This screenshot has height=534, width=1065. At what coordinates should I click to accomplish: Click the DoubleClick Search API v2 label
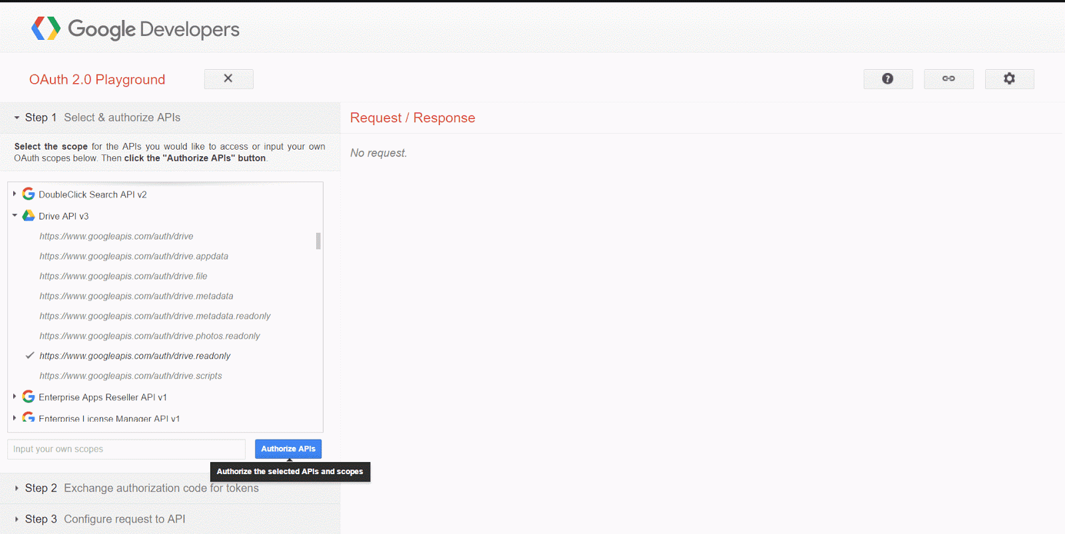click(x=93, y=194)
